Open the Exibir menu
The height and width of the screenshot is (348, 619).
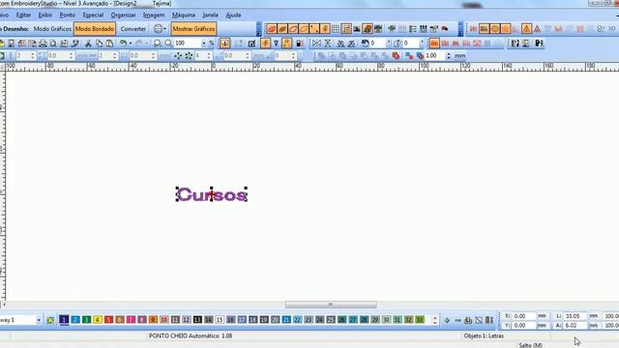click(45, 15)
